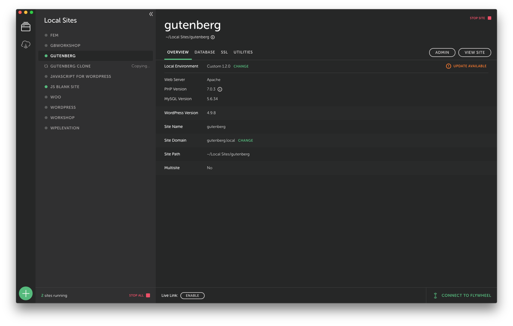Click the WordPress Version value 4.9.8
The width and height of the screenshot is (513, 326).
pyautogui.click(x=212, y=113)
